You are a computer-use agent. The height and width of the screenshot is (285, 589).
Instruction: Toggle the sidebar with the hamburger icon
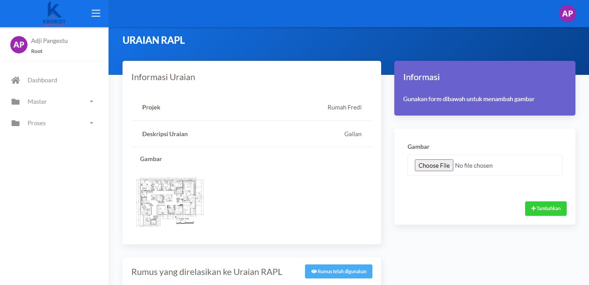[x=96, y=14]
